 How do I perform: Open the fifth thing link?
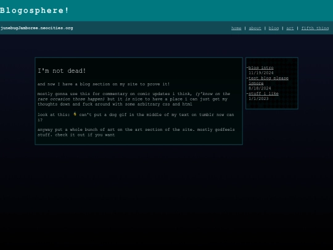pyautogui.click(x=315, y=28)
